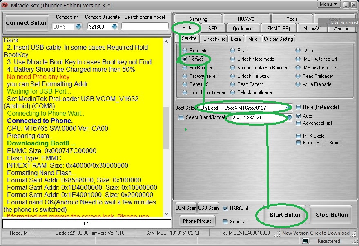Image resolution: width=359 pixels, height=246 pixels.
Task: Select the Read Preloader radio option
Action: point(298,76)
